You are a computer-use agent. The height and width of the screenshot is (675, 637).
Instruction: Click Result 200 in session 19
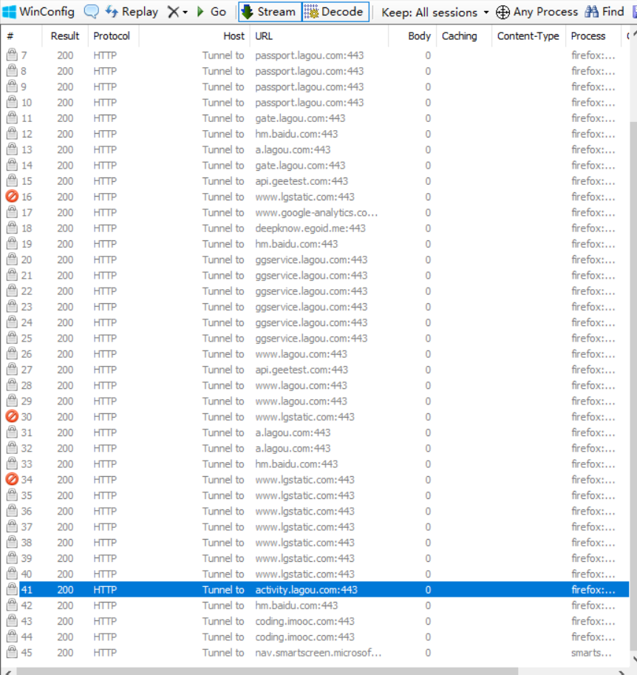coord(65,244)
